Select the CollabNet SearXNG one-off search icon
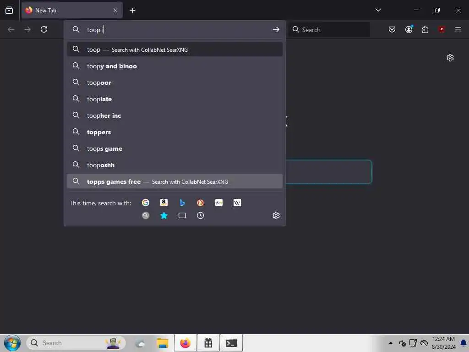Viewport: 469px width, 352px height. 145,215
